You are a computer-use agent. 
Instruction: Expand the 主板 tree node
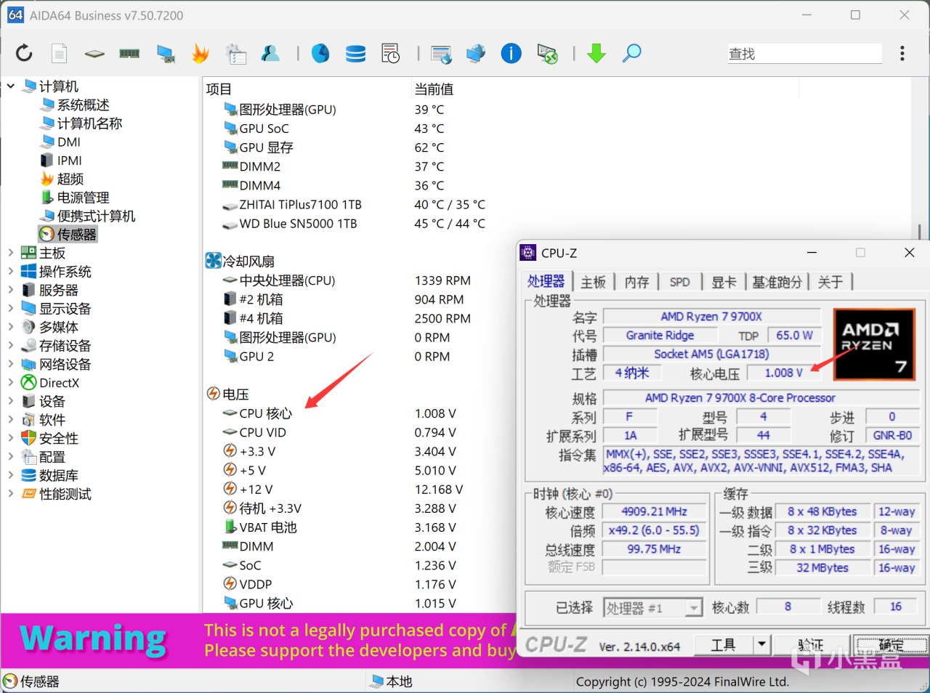[11, 253]
